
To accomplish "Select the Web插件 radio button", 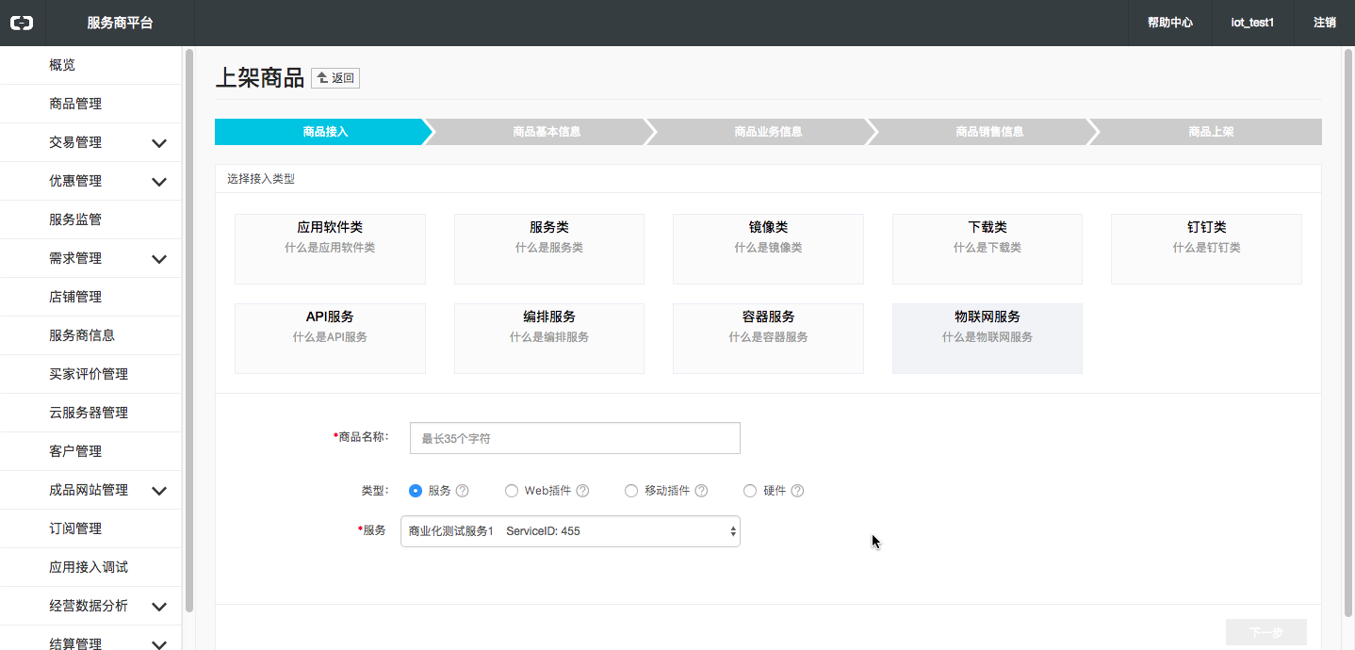I will (512, 491).
